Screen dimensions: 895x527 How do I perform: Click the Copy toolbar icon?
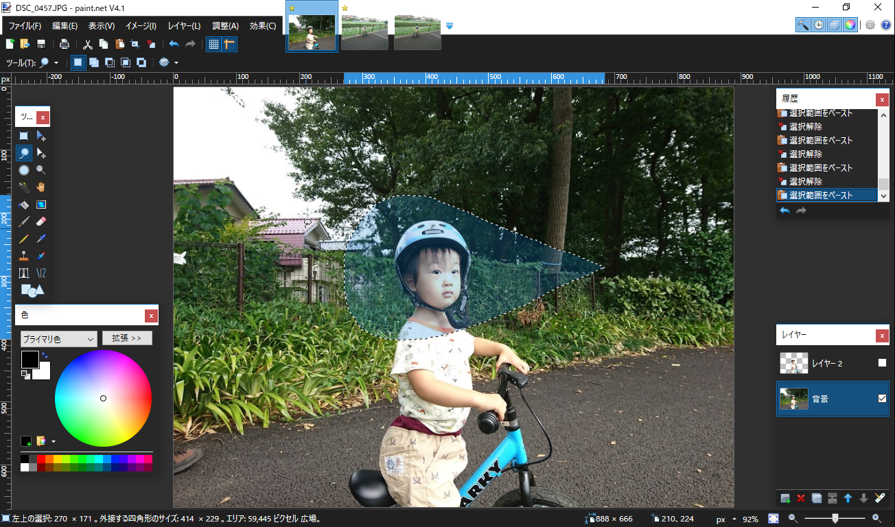tap(103, 44)
